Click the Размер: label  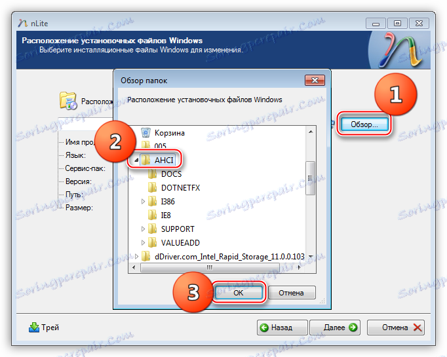click(x=79, y=208)
